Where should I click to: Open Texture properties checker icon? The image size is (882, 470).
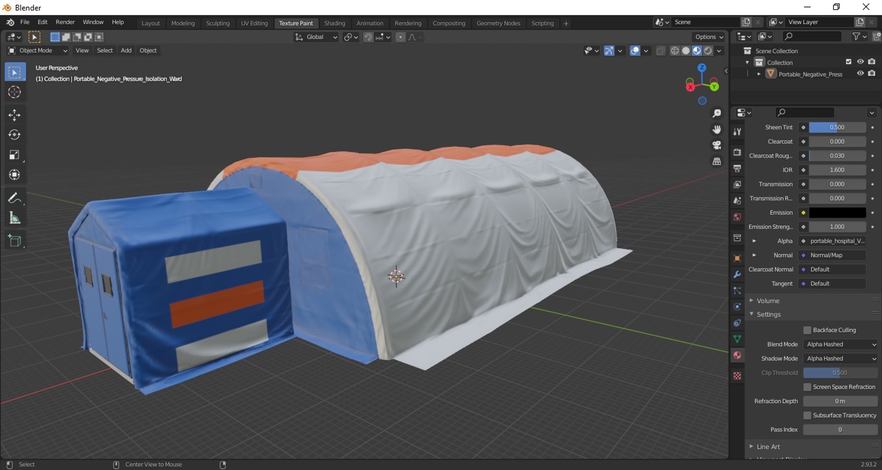pyautogui.click(x=737, y=376)
